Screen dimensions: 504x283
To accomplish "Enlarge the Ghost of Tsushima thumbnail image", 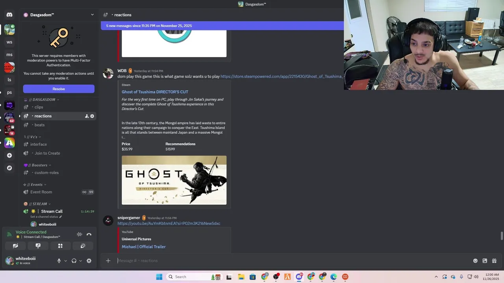I will 174,180.
